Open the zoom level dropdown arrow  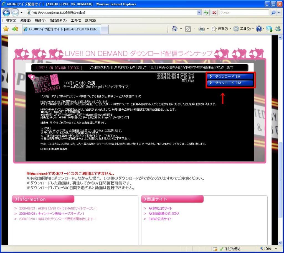pyautogui.click(x=276, y=249)
